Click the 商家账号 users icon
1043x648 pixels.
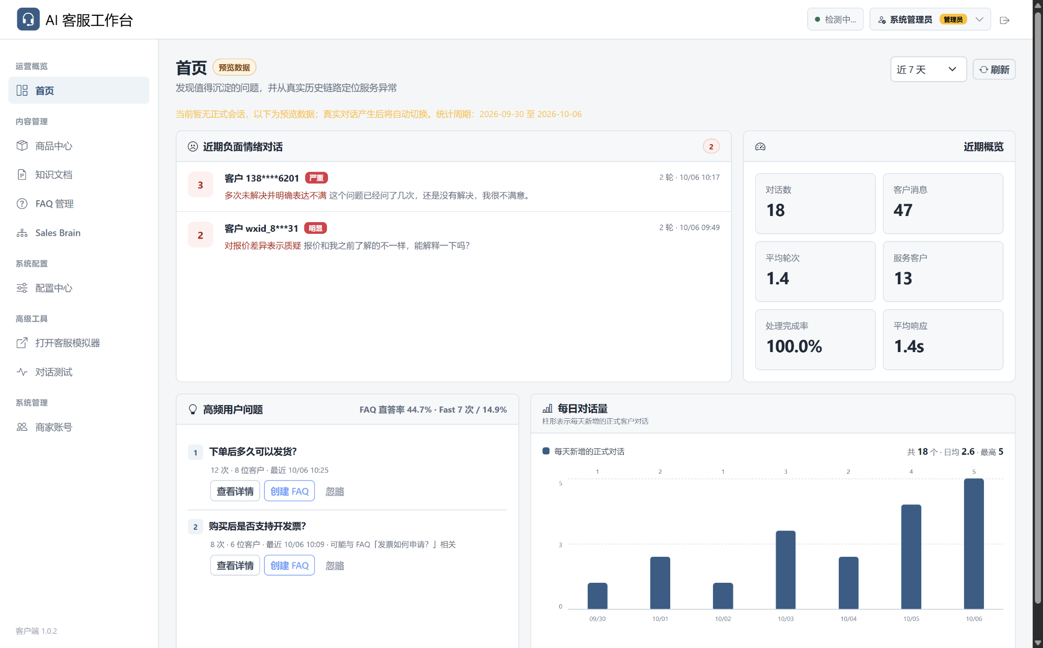point(22,427)
